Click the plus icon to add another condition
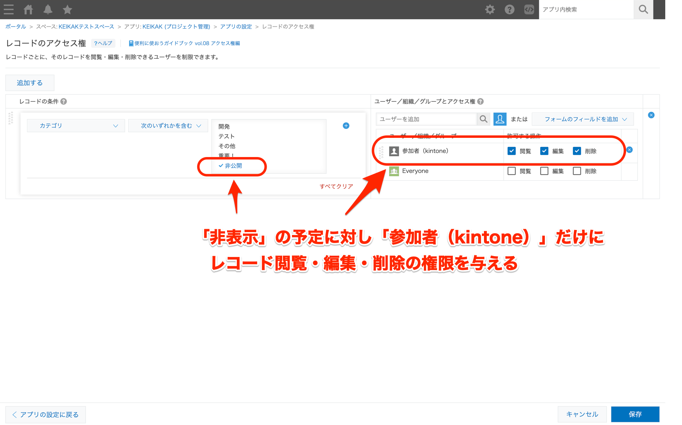This screenshot has width=682, height=425. 346,126
